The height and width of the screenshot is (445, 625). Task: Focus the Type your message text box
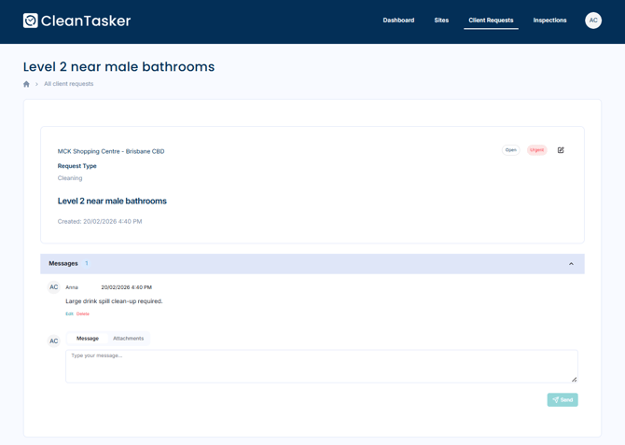tap(321, 366)
